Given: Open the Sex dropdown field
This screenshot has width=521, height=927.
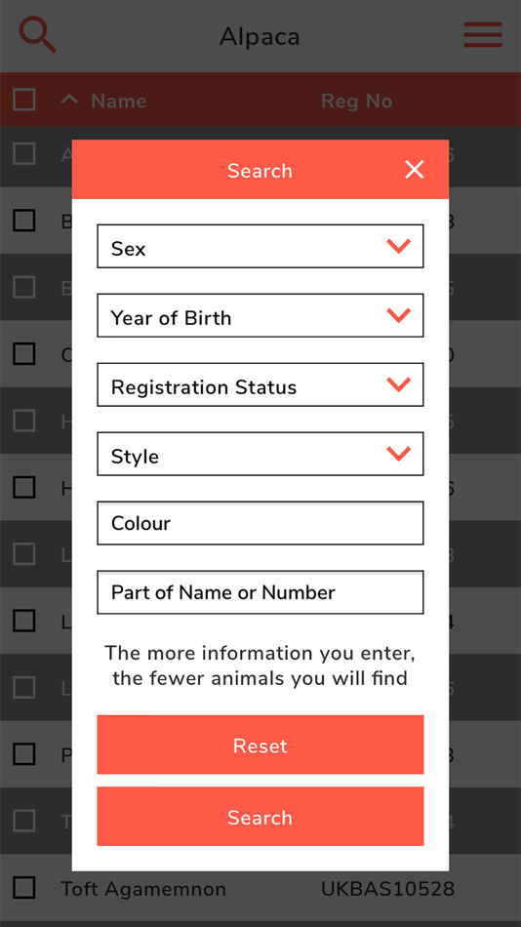Looking at the screenshot, I should pyautogui.click(x=260, y=246).
